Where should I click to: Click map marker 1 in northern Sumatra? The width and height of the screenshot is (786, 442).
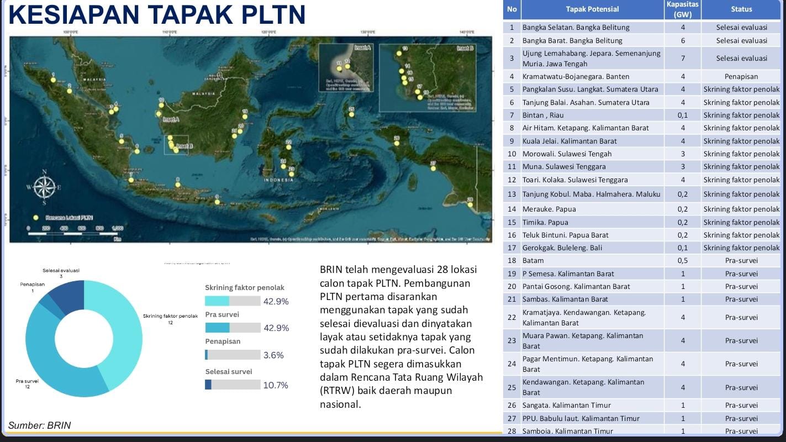point(53,80)
